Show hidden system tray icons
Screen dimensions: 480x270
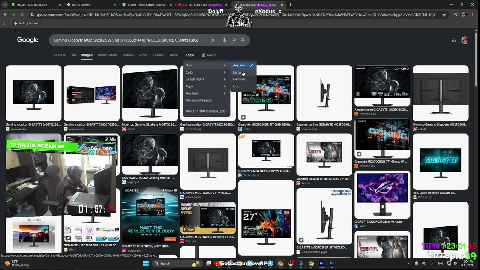[409, 263]
